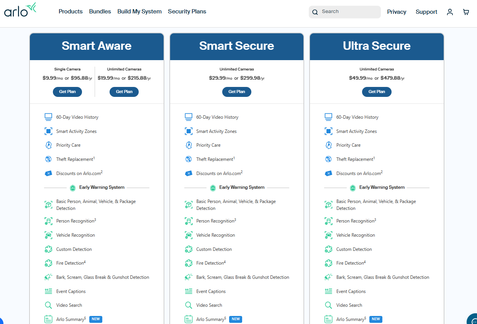The height and width of the screenshot is (324, 477).
Task: Click the Priority Care icon in Ultra Secure
Action: click(328, 145)
